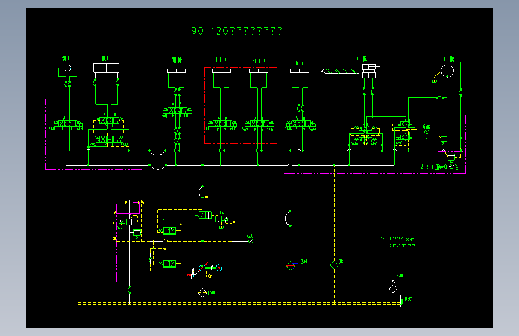The height and width of the screenshot is (336, 519).
Task: Click the lower stacked valve under the large cylinder
Action: tap(109, 139)
